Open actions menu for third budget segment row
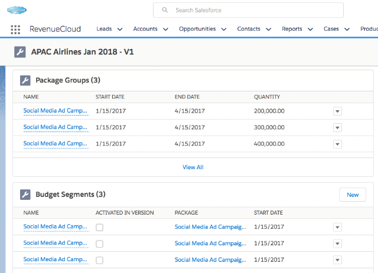 337,260
